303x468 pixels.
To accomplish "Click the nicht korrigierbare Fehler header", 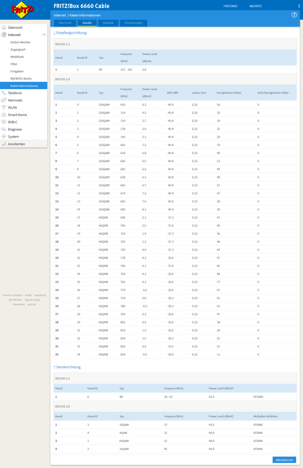I will (x=273, y=93).
